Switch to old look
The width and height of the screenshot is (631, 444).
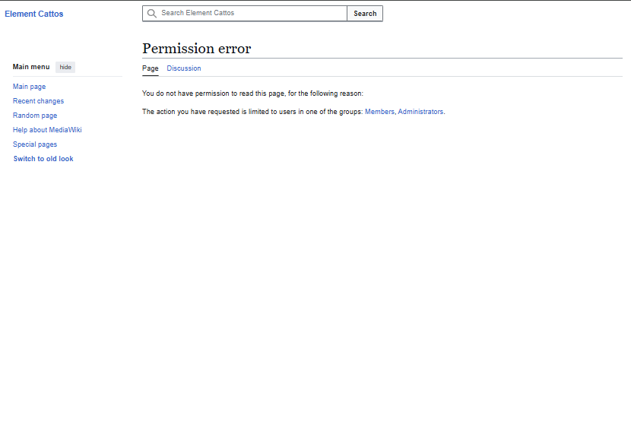[43, 159]
